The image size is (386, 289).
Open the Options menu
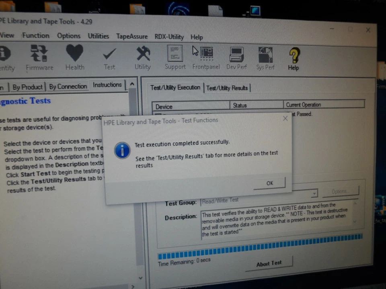click(x=69, y=36)
